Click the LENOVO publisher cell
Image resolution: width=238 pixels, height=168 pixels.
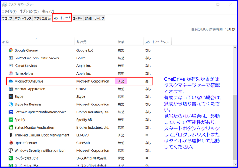(x=83, y=135)
